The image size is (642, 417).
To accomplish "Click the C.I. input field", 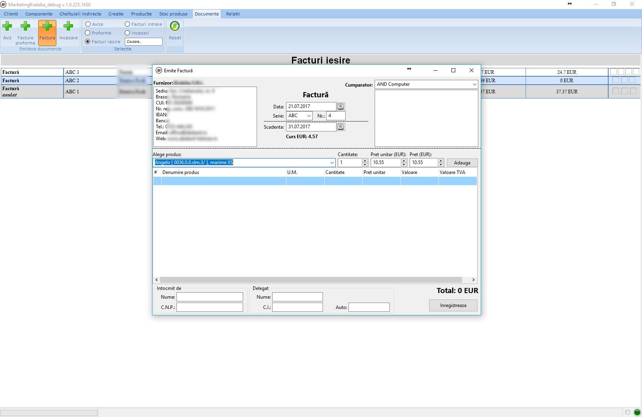I will pyautogui.click(x=298, y=307).
